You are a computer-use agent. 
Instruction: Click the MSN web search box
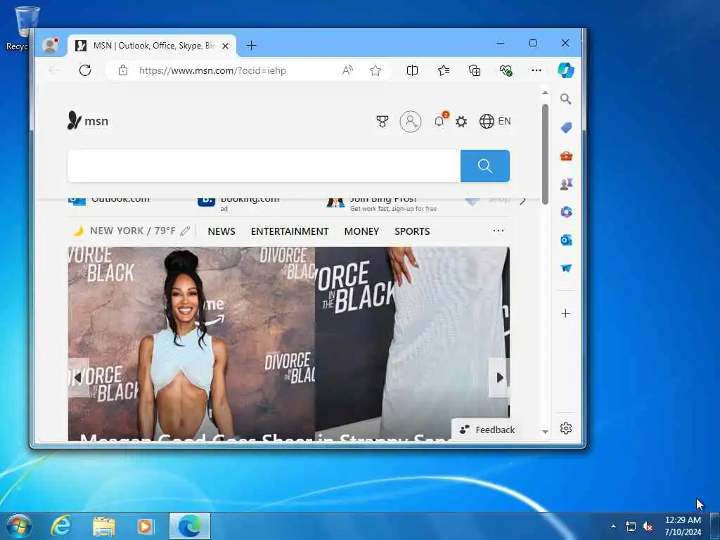click(x=264, y=166)
